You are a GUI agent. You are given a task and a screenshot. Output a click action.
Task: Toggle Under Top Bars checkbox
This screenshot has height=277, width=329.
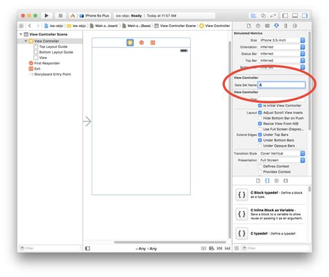click(260, 135)
